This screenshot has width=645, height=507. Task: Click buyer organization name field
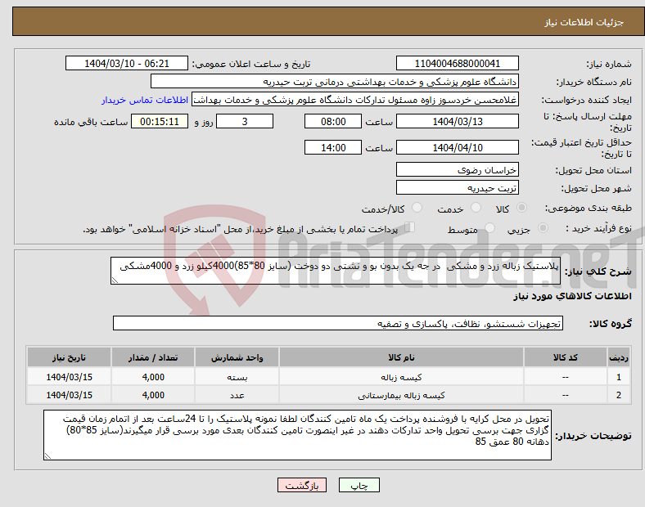[x=335, y=81]
